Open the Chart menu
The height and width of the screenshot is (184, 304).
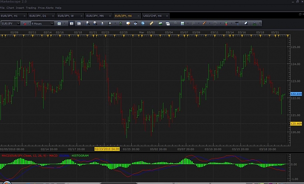[10, 8]
